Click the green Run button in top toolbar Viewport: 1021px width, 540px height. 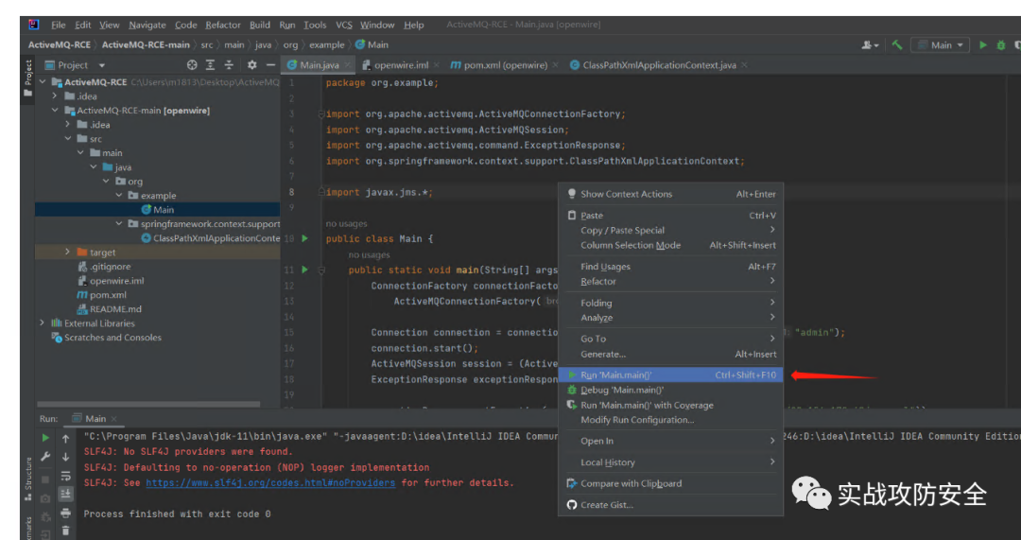point(983,45)
